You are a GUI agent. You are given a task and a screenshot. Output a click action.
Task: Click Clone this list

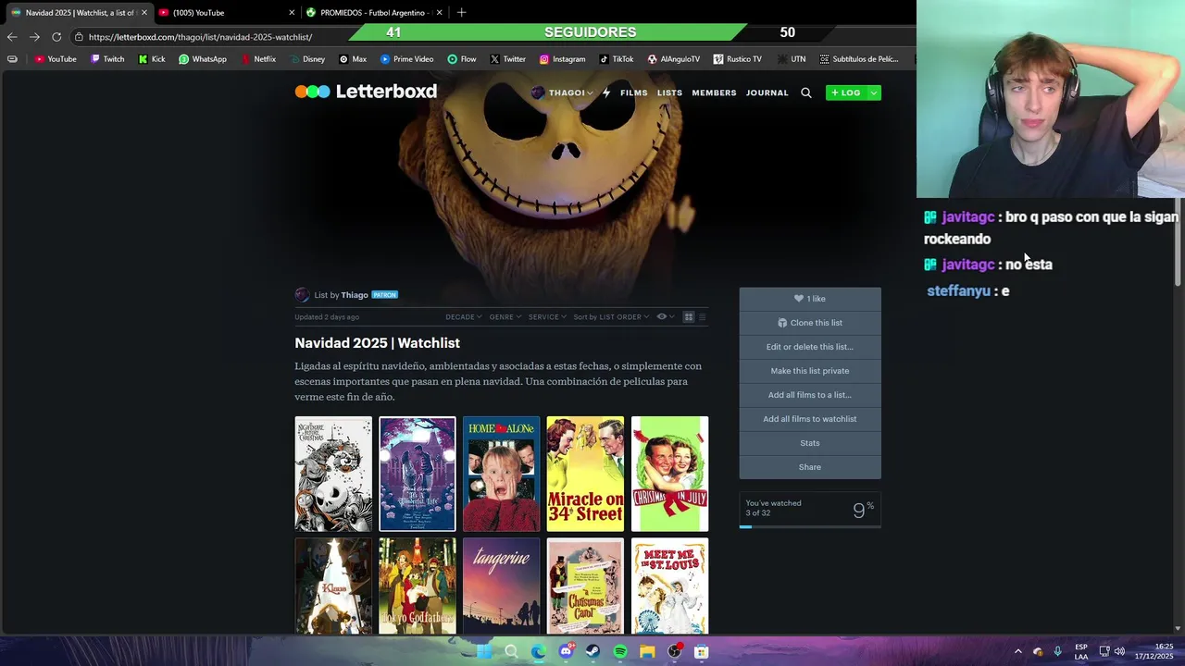click(810, 323)
